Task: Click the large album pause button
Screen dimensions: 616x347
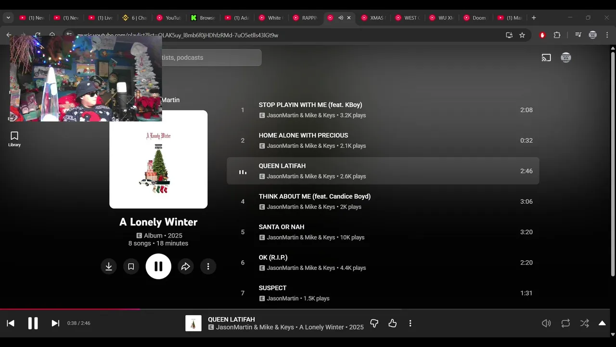Action: point(158,267)
